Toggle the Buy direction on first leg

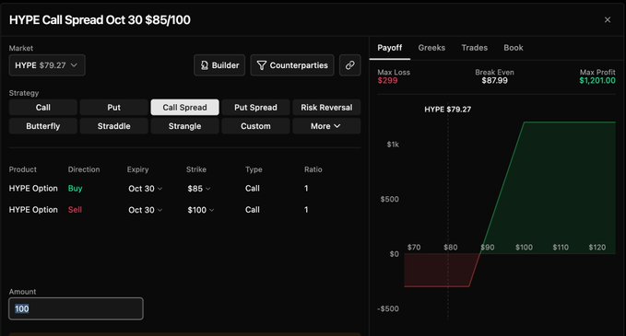click(75, 189)
